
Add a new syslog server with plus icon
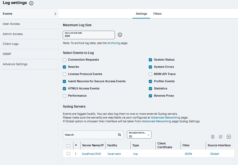[229, 137]
